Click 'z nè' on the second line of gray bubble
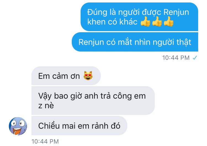Screen dimensions: 207x146 [46, 106]
